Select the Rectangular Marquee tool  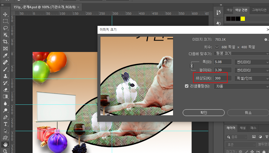click(x=5, y=21)
